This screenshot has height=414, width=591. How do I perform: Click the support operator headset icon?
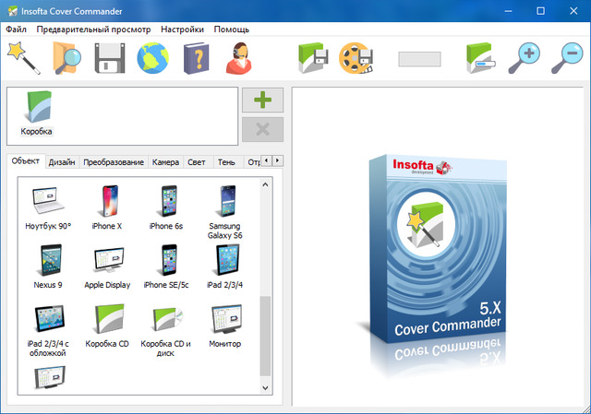pyautogui.click(x=239, y=58)
